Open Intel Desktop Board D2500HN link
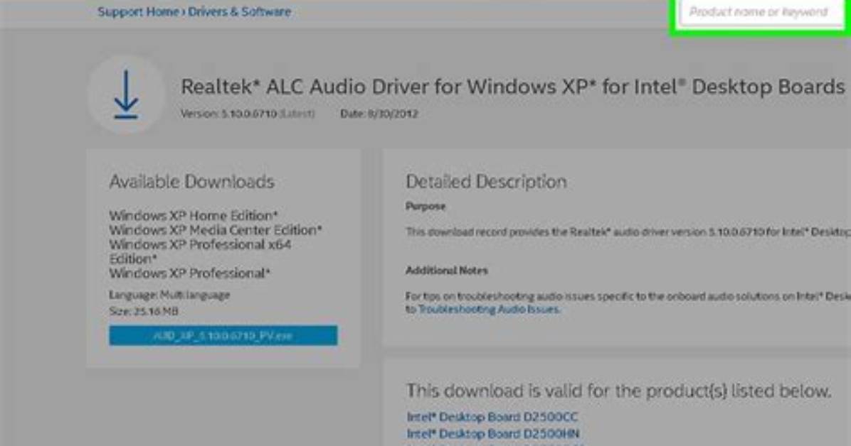Image resolution: width=851 pixels, height=446 pixels. click(x=493, y=433)
